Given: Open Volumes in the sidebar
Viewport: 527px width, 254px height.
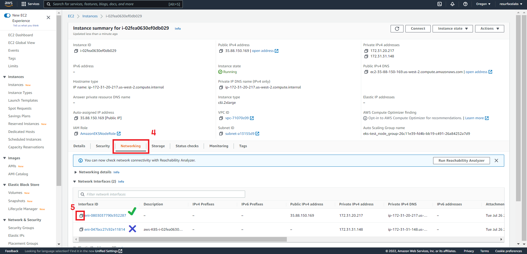Looking at the screenshot, I should click(15, 193).
